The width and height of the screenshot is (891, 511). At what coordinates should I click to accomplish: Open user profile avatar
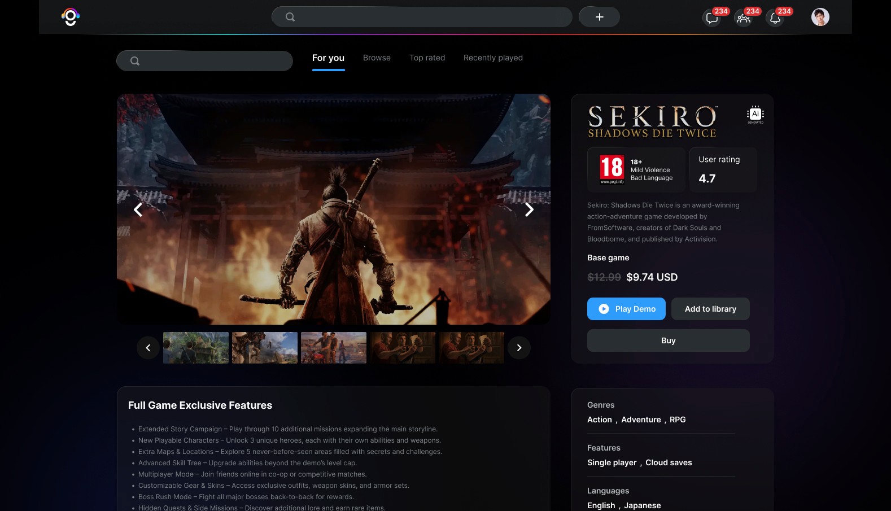[x=820, y=17]
